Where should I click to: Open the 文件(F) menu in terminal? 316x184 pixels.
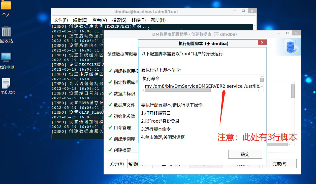[61, 20]
